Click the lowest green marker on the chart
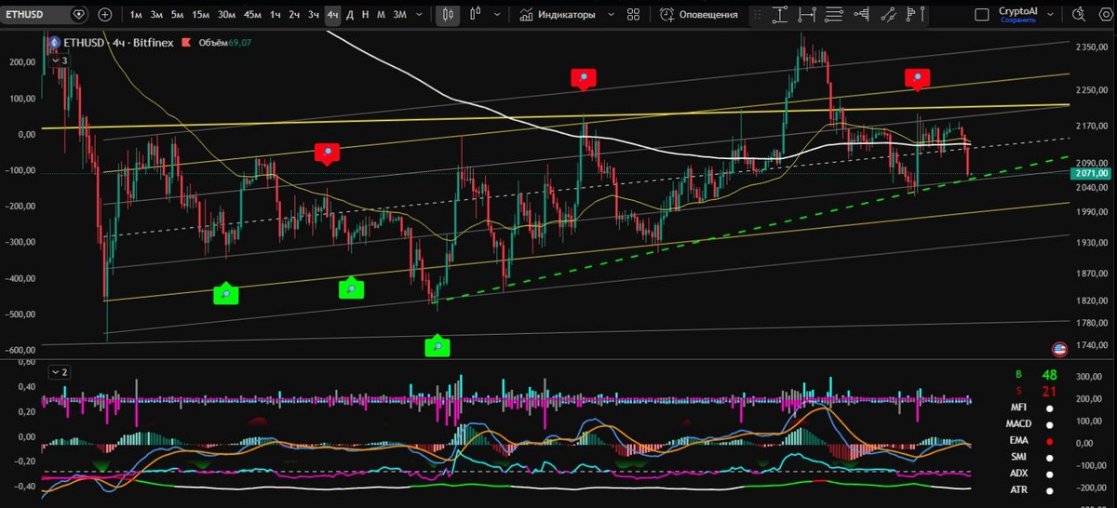The image size is (1117, 508). coord(437,346)
